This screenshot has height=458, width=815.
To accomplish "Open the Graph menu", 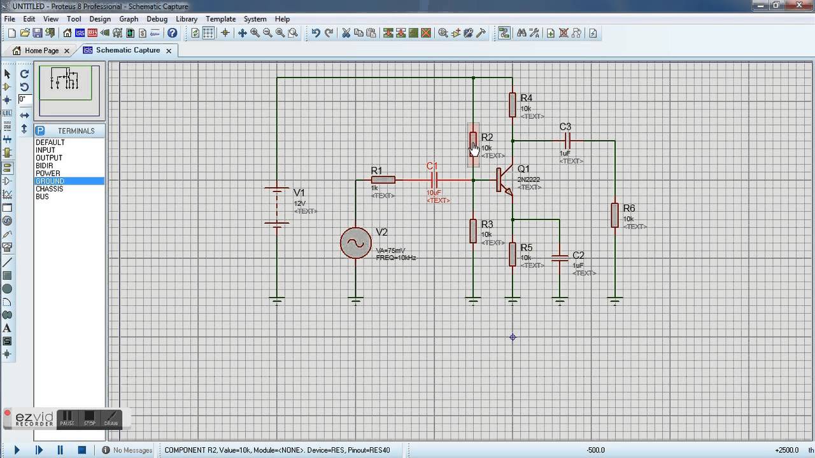I will [x=129, y=19].
